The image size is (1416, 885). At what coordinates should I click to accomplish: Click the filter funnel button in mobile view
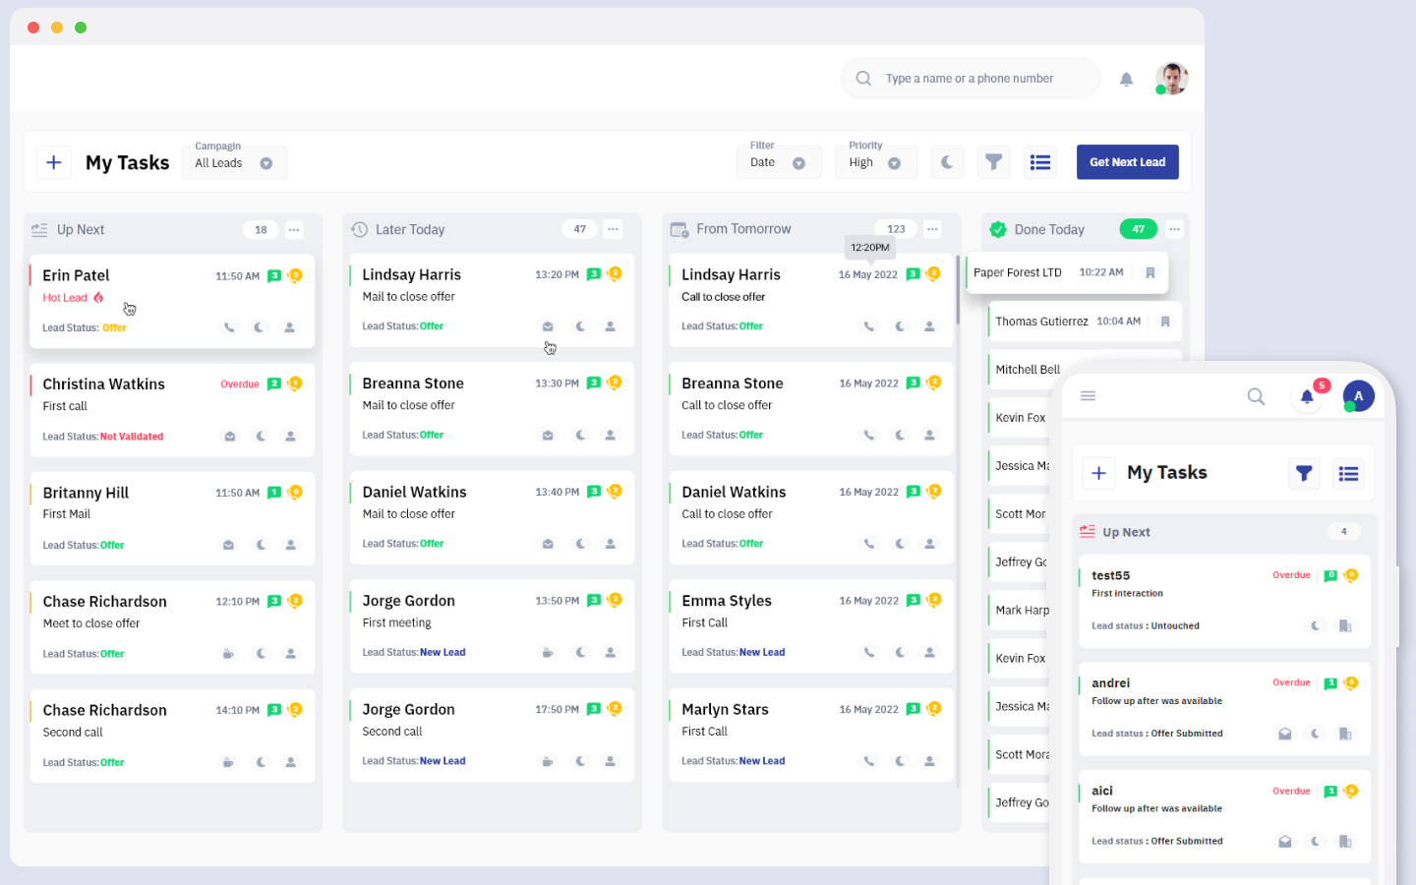point(1304,473)
